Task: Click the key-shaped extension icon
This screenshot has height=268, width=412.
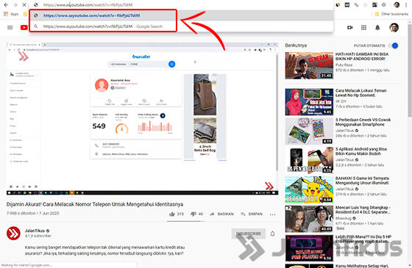Action: [356, 4]
